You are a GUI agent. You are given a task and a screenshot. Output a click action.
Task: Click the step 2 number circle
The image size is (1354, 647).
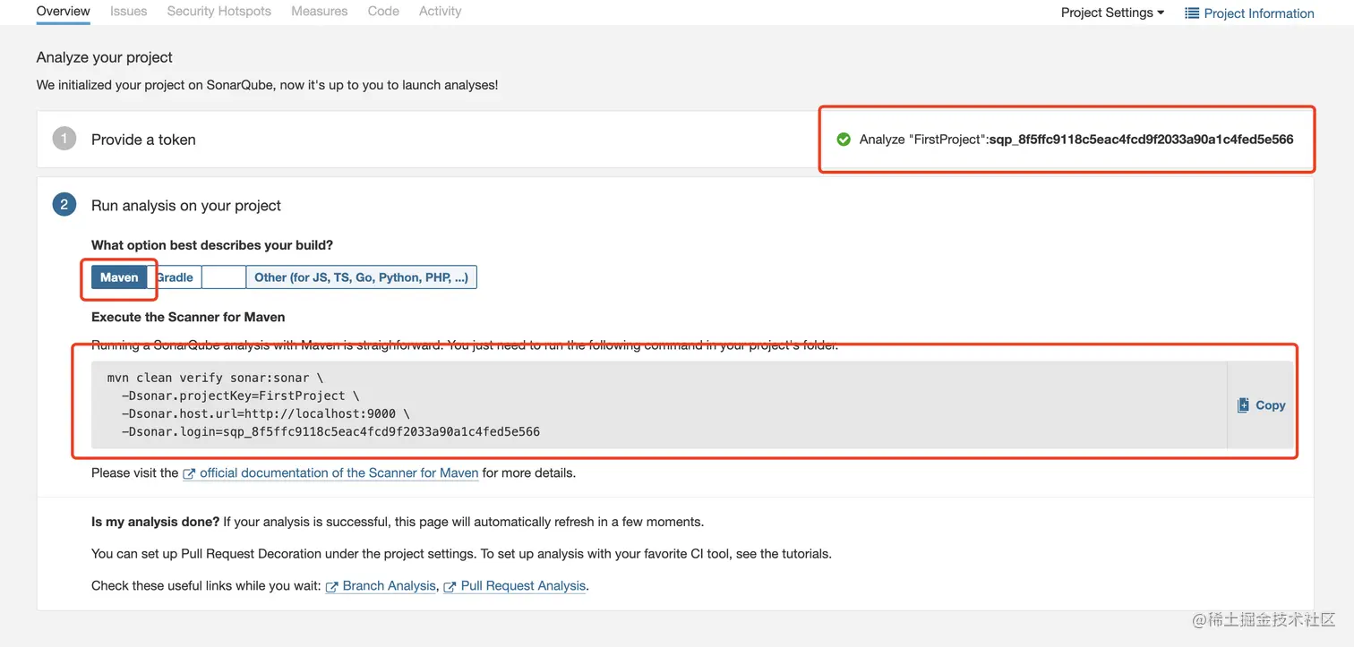[64, 205]
